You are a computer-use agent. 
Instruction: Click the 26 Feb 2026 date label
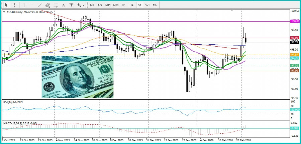point(243,140)
